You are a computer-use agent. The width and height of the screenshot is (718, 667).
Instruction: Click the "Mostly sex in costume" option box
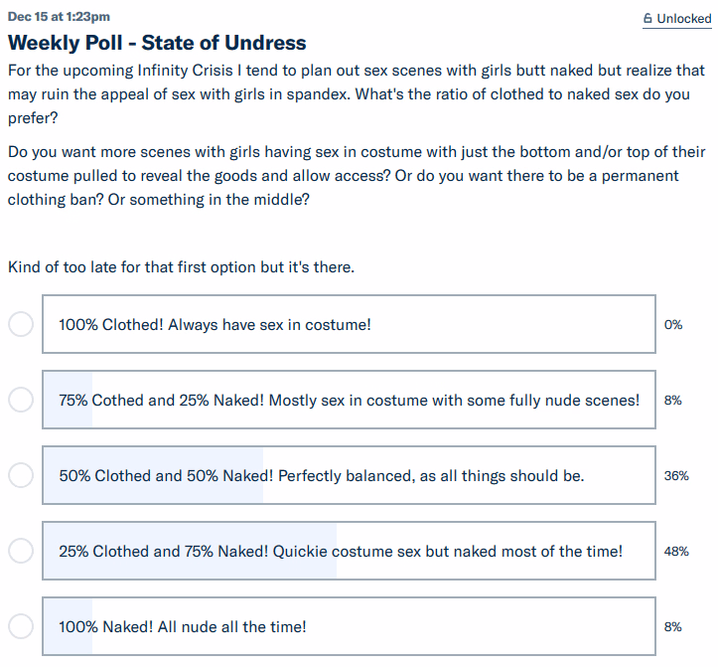tap(349, 400)
